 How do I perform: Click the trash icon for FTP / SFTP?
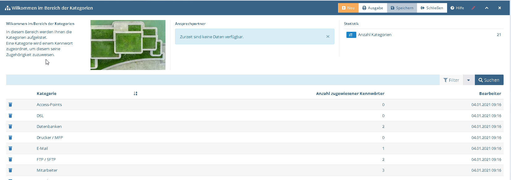click(x=10, y=160)
